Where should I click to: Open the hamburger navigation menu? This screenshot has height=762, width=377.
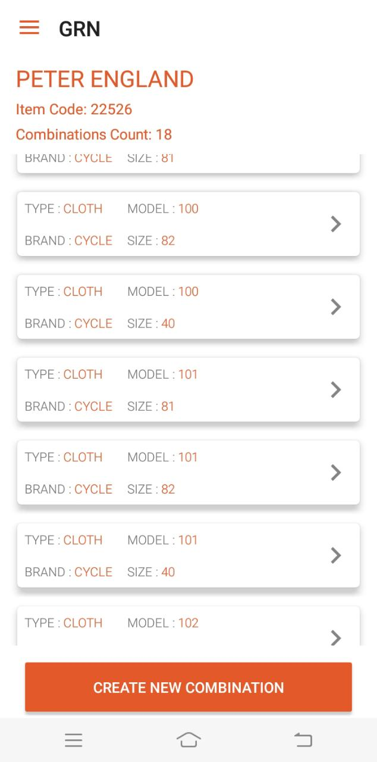[x=29, y=28]
